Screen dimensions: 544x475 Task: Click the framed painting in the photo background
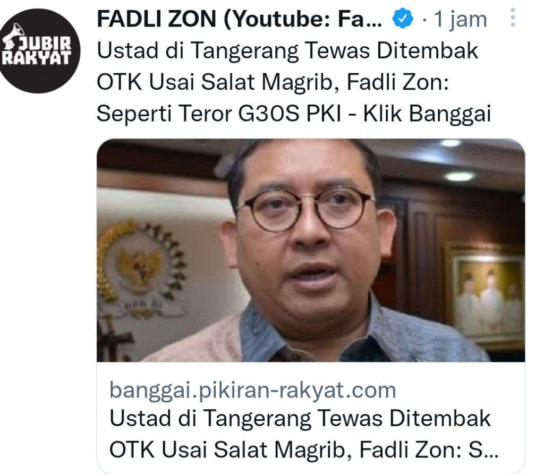click(x=485, y=294)
